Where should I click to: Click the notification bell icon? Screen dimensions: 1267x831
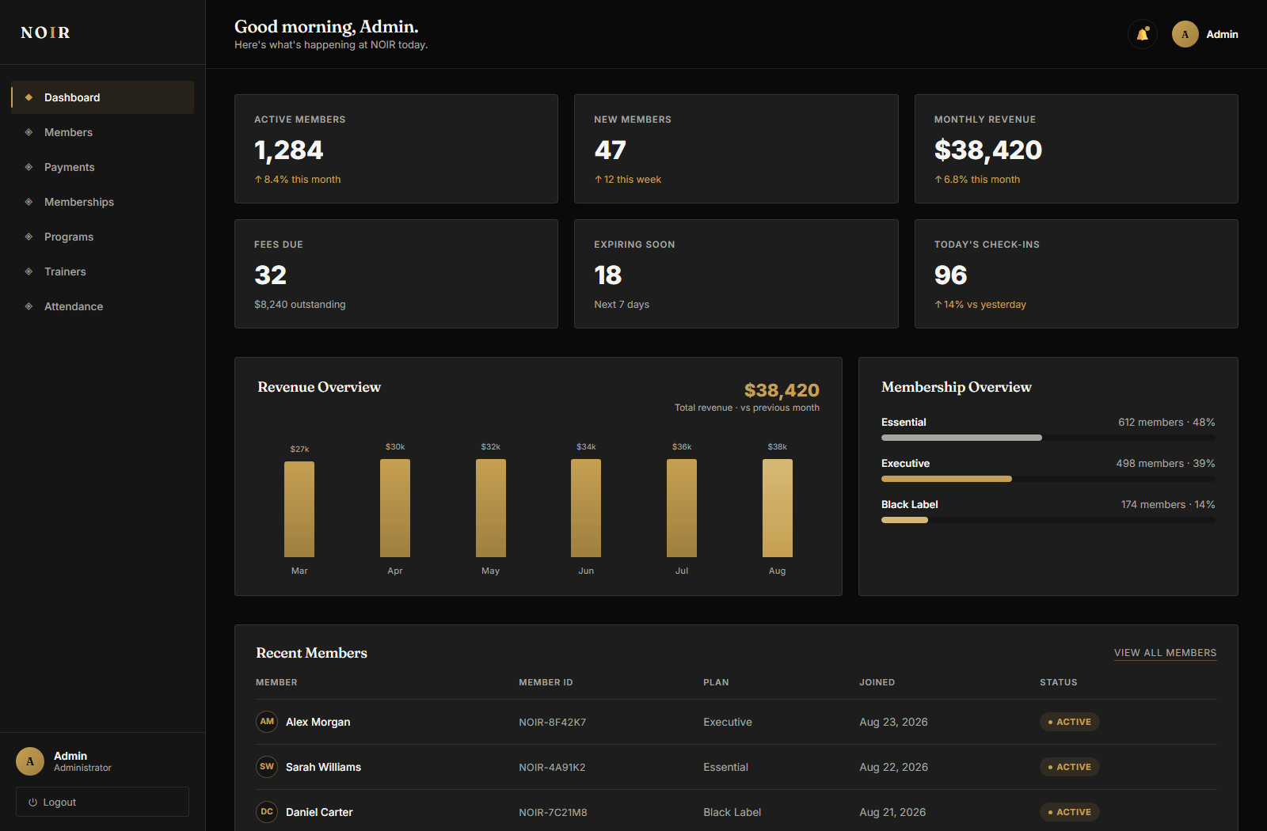pyautogui.click(x=1143, y=34)
